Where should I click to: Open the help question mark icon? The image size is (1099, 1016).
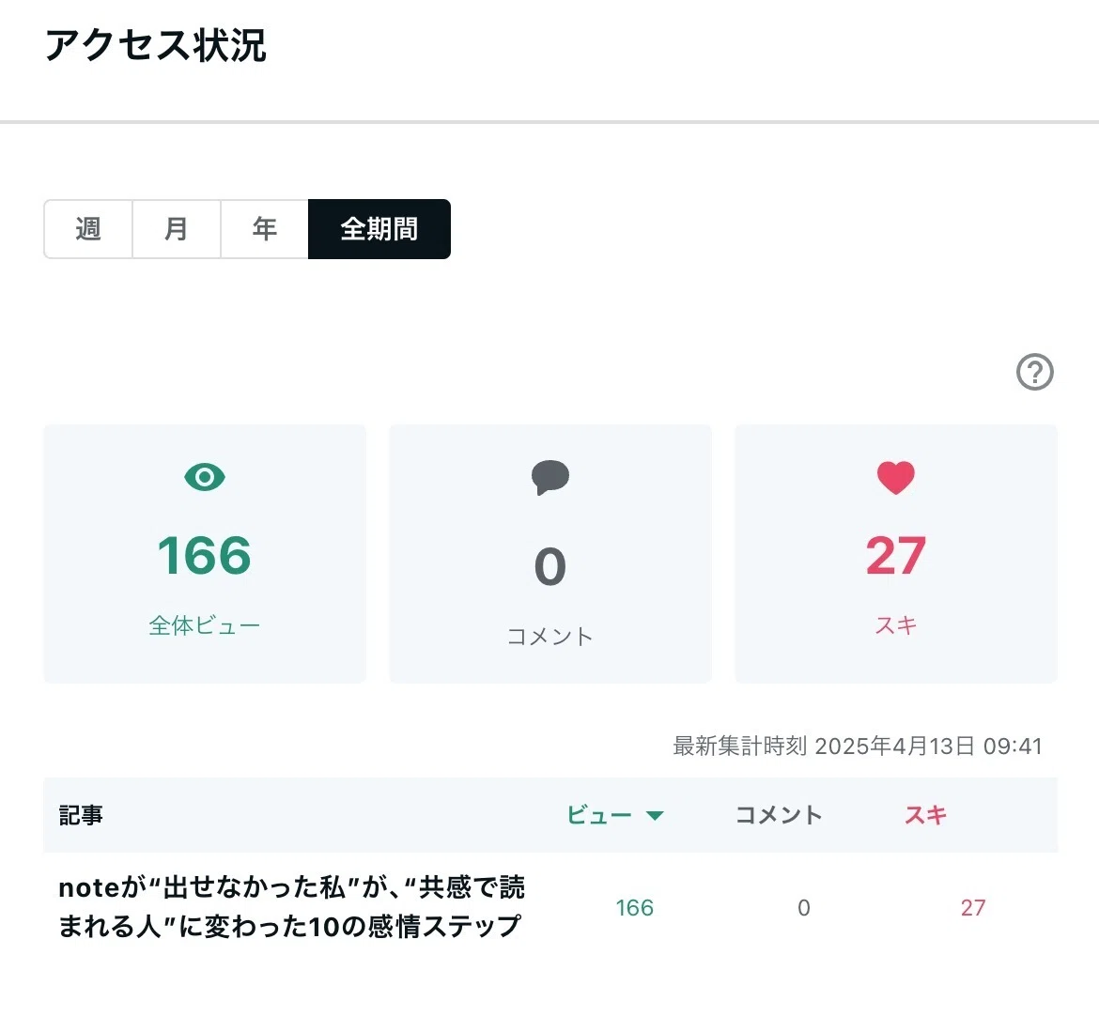1034,371
